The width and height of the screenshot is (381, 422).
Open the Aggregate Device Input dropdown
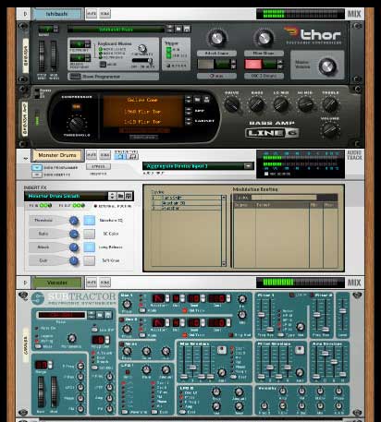(248, 166)
